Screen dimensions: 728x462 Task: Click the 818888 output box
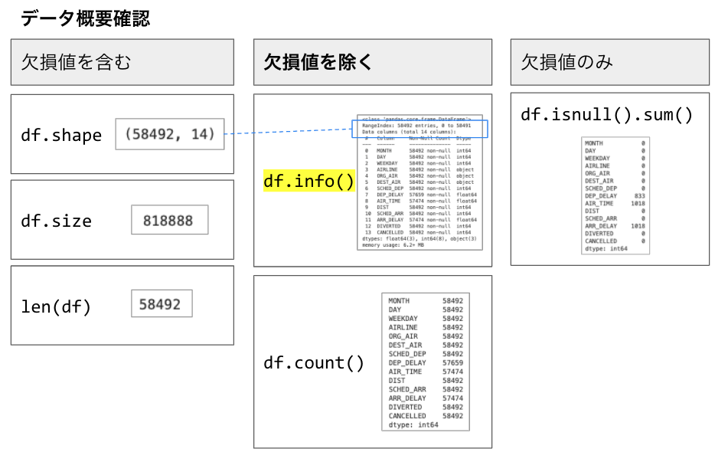[169, 221]
